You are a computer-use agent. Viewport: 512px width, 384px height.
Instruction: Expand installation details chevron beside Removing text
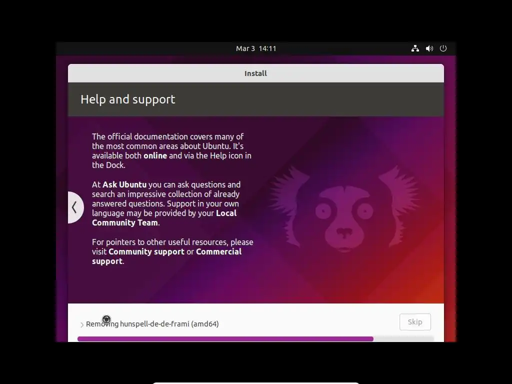pyautogui.click(x=82, y=324)
